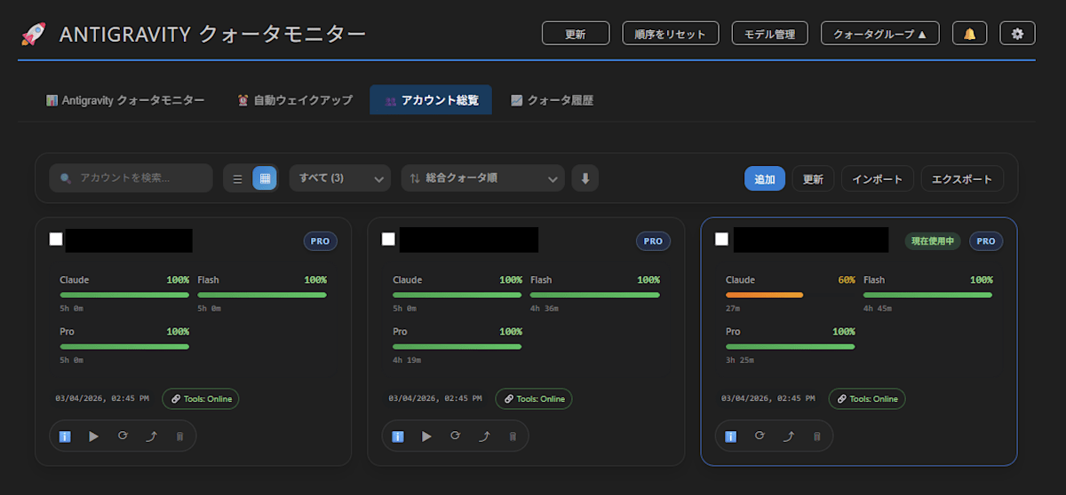Image resolution: width=1066 pixels, height=495 pixels.
Task: Click the Pro 3h 25m quota bar
Action: point(791,346)
